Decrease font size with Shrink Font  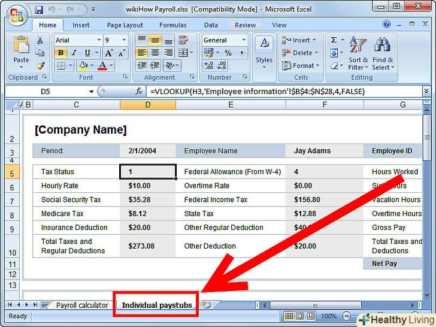(122, 53)
